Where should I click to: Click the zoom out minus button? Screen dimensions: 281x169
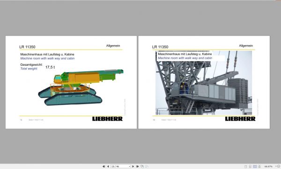[x=279, y=166]
